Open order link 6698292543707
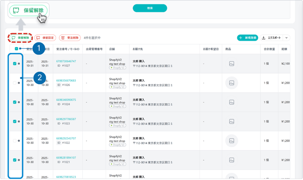The image size is (303, 180). [x=66, y=138]
